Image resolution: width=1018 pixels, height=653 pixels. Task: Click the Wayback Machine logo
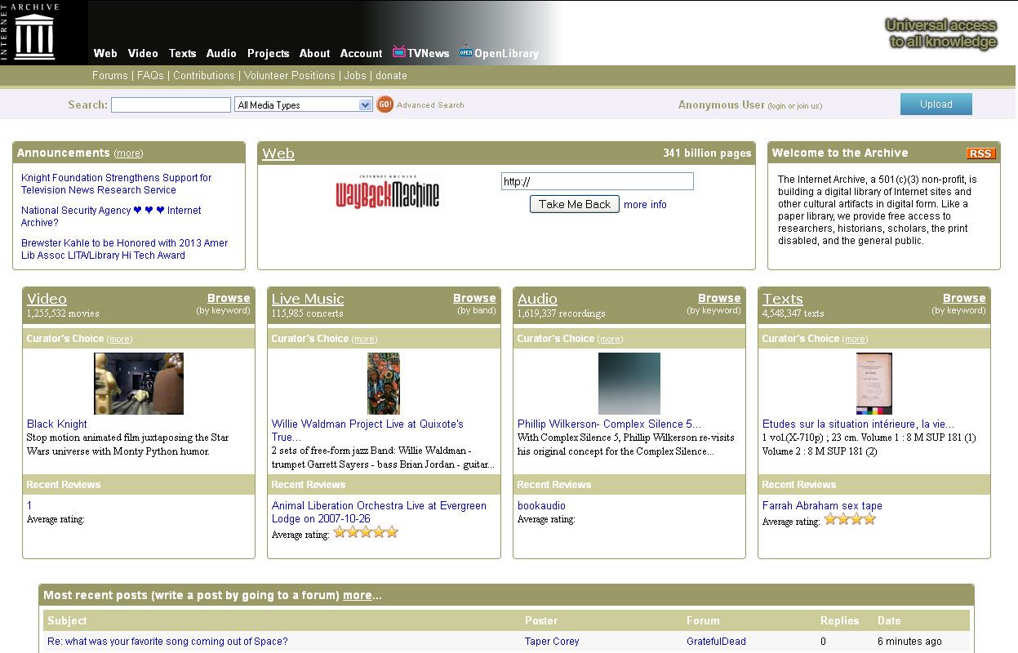click(x=388, y=193)
